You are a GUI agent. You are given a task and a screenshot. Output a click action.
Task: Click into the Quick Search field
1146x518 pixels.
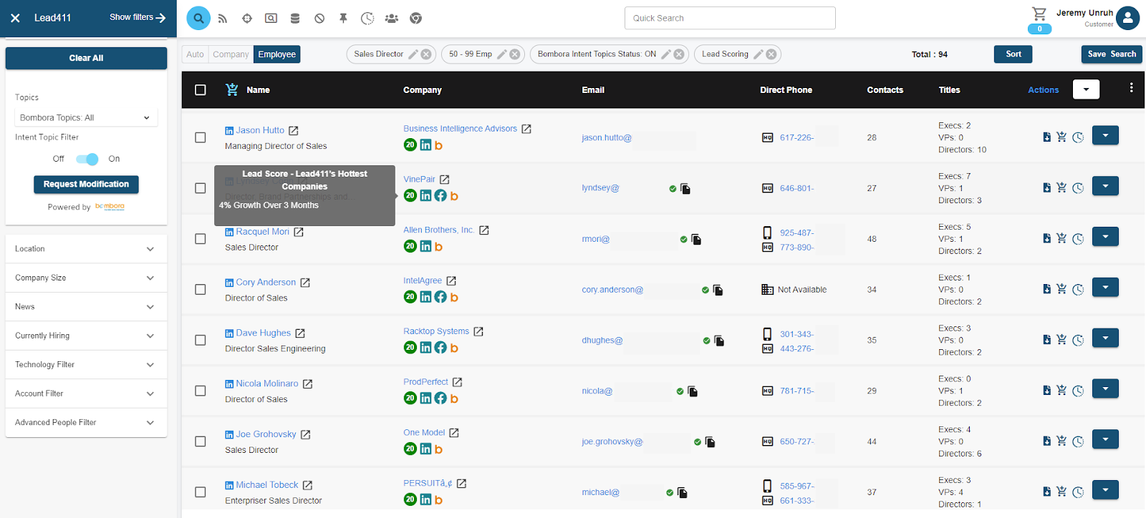pos(730,18)
